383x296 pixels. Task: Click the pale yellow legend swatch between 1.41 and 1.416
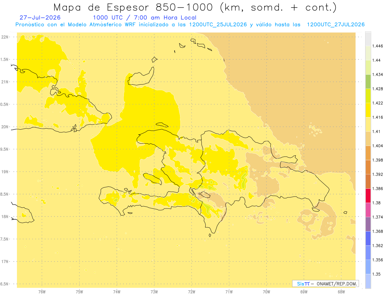click(368, 125)
